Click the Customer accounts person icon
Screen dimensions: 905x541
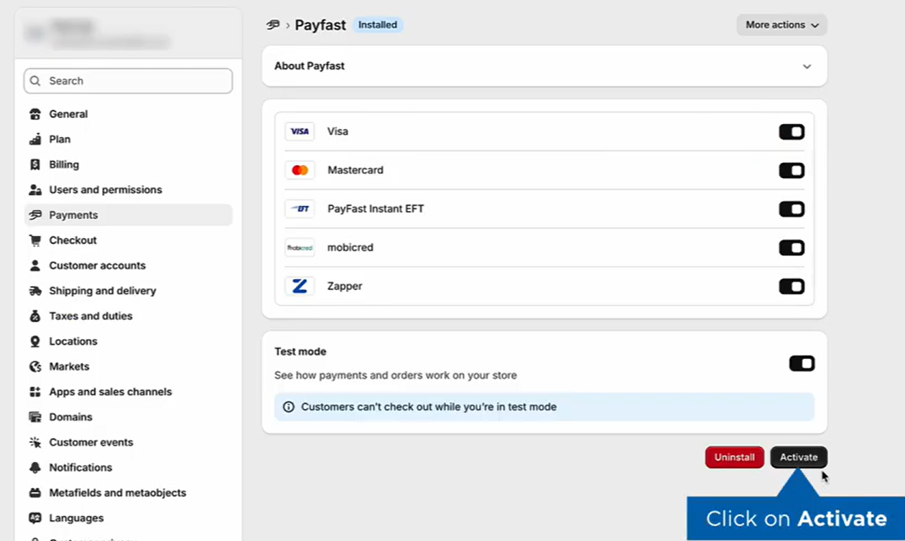pos(35,265)
